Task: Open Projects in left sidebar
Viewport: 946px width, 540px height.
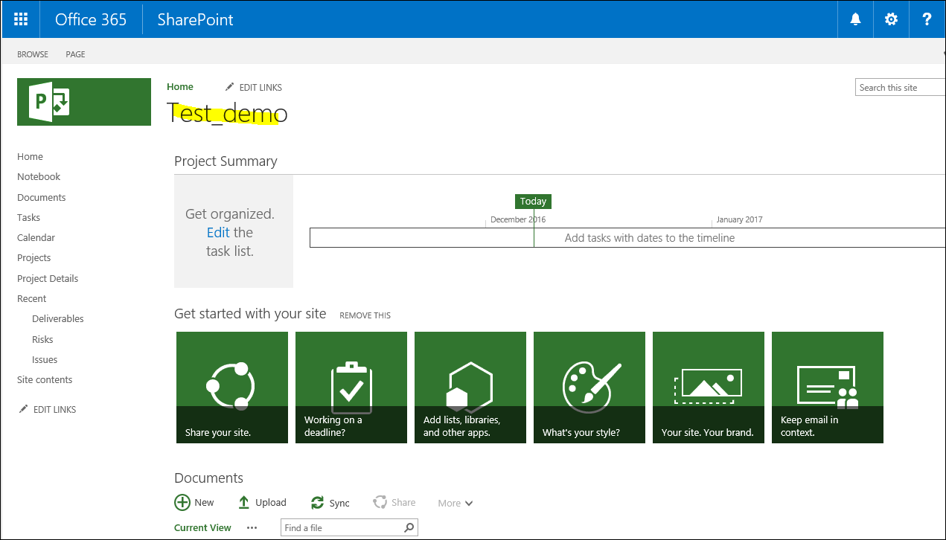Action: pyautogui.click(x=33, y=257)
